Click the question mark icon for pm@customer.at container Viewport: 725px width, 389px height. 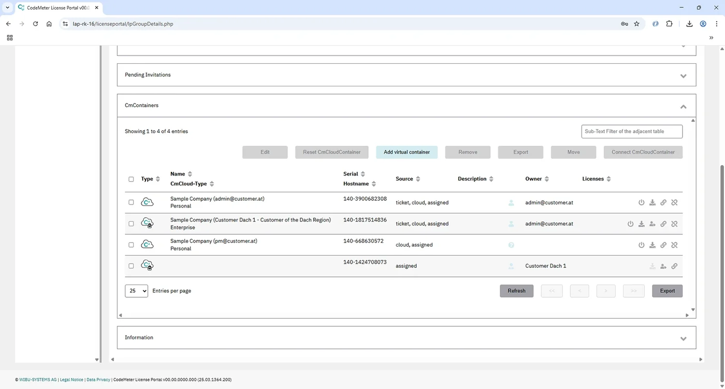(511, 245)
